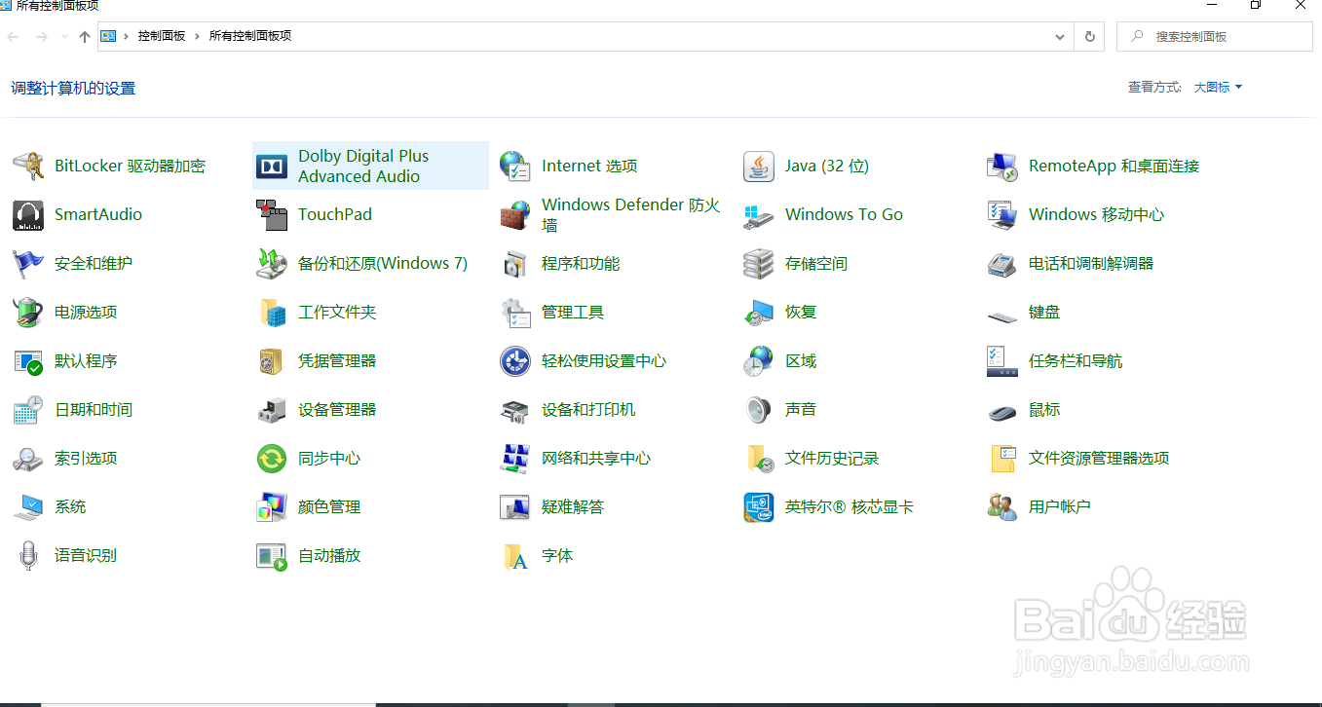Open the 设备和打印机 icon
Screen dimensions: 1322x707
(x=515, y=410)
